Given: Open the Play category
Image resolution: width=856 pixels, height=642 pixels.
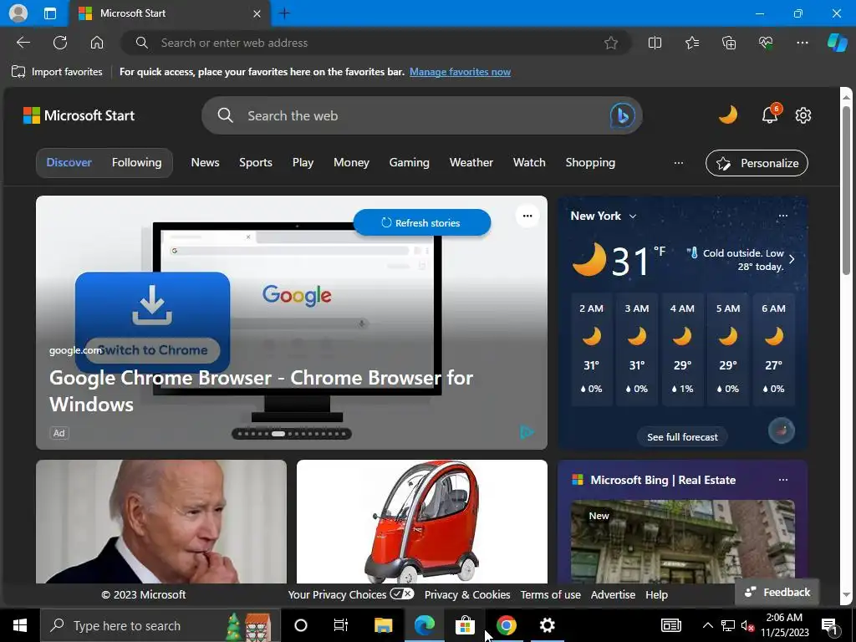Looking at the screenshot, I should click(303, 163).
